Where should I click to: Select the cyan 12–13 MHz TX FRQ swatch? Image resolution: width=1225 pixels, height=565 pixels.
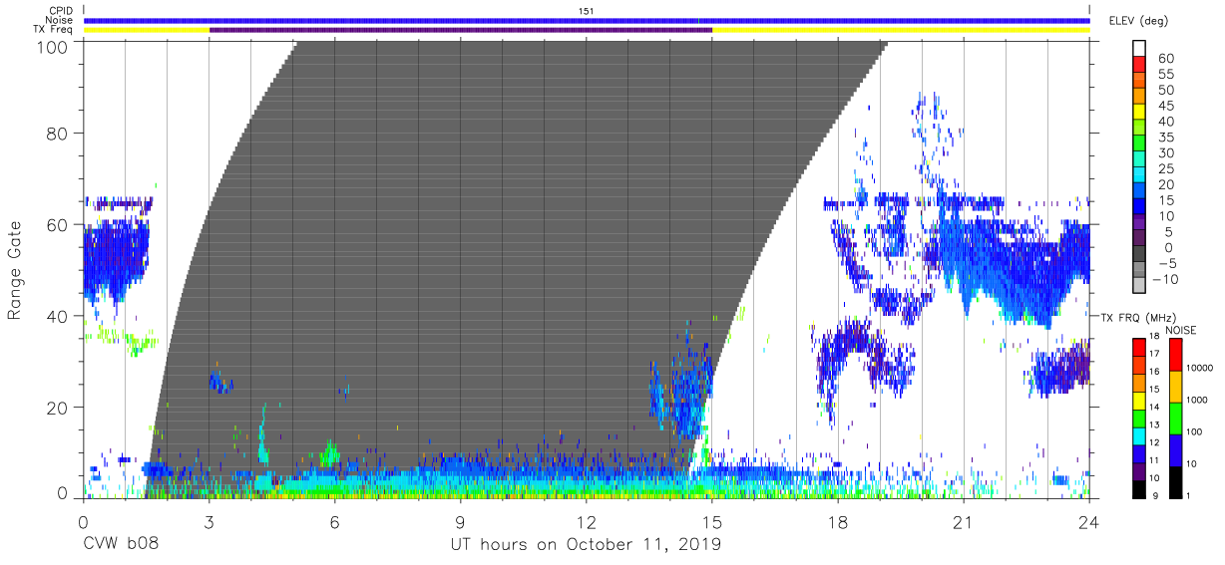(1138, 434)
